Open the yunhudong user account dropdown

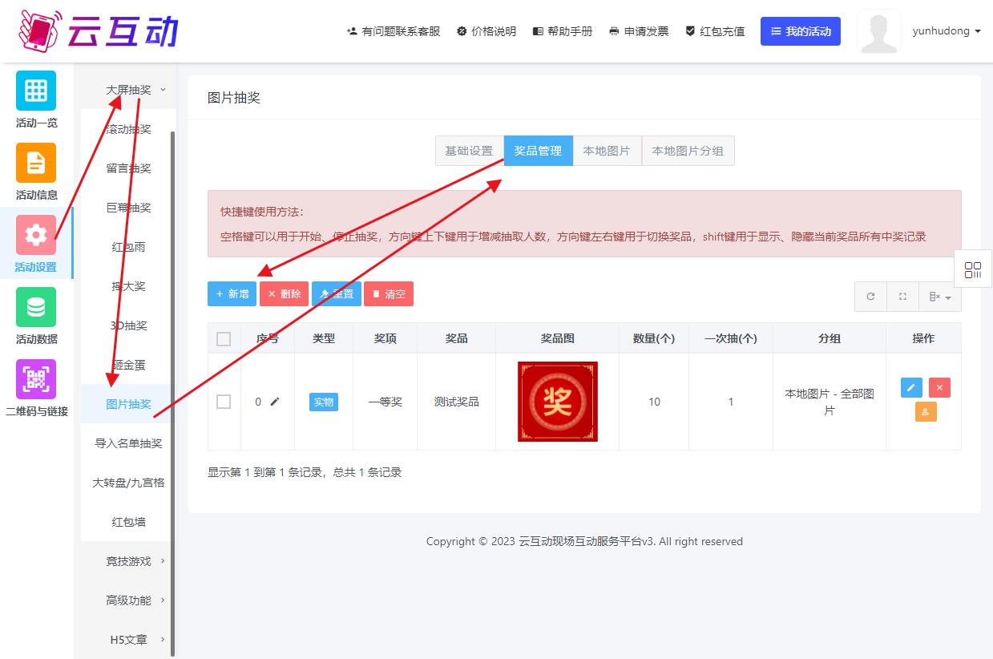click(946, 31)
